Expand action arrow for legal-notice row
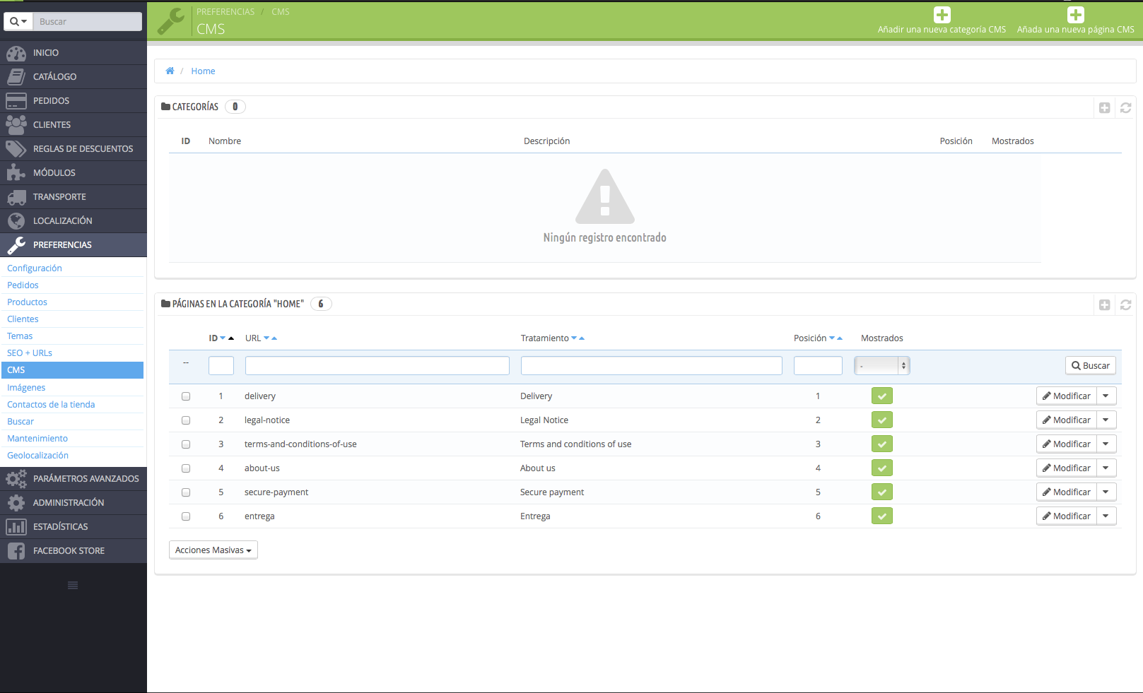 [1106, 420]
